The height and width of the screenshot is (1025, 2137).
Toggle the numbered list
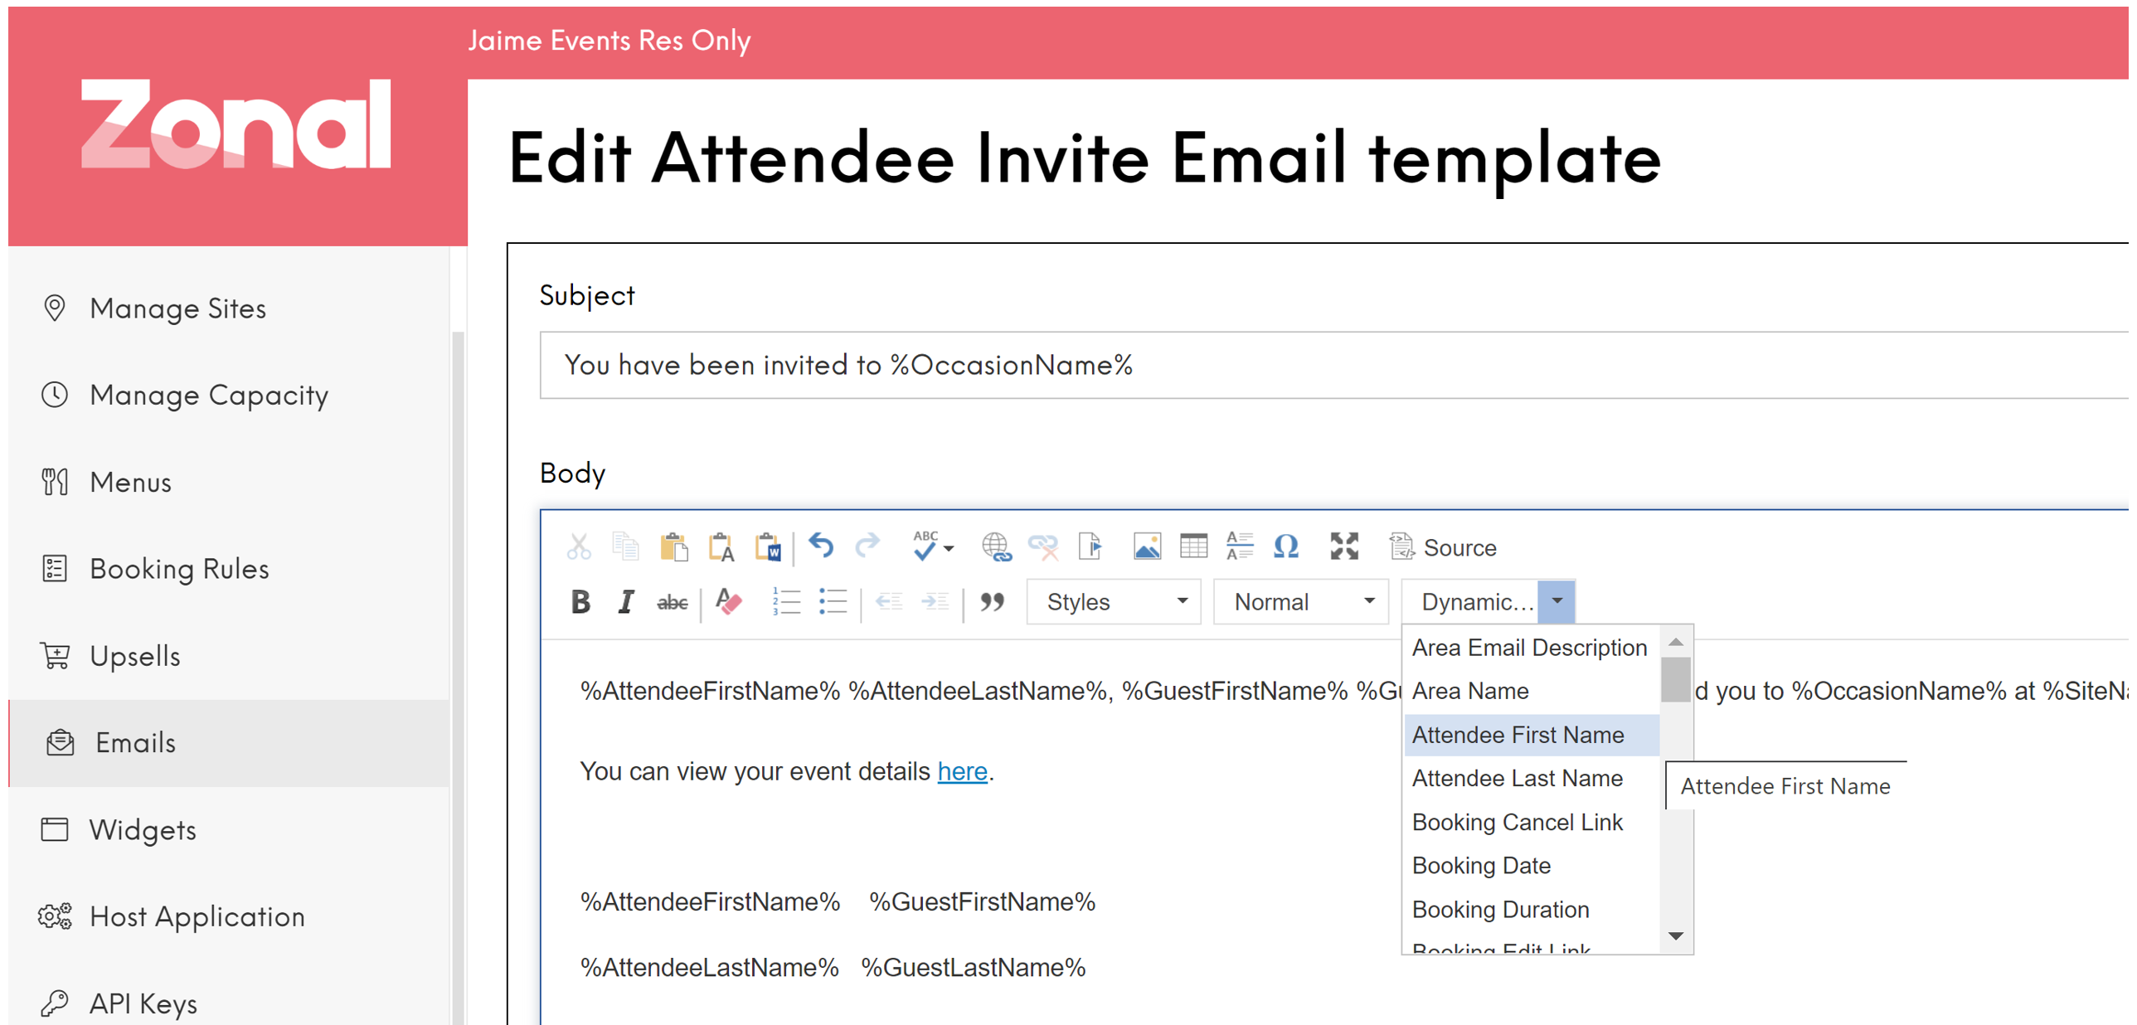(x=785, y=602)
